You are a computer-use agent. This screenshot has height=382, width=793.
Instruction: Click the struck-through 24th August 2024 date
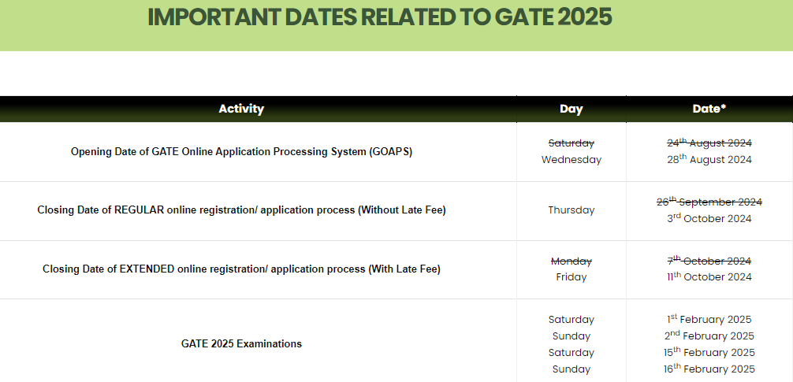pyautogui.click(x=709, y=143)
